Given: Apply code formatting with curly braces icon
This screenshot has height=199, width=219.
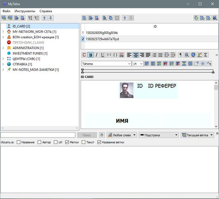Looking at the screenshot, I should coord(115,55).
